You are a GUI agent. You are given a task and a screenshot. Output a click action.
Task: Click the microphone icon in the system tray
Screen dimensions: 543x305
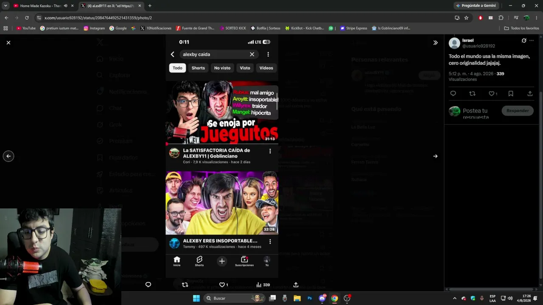pos(482,298)
